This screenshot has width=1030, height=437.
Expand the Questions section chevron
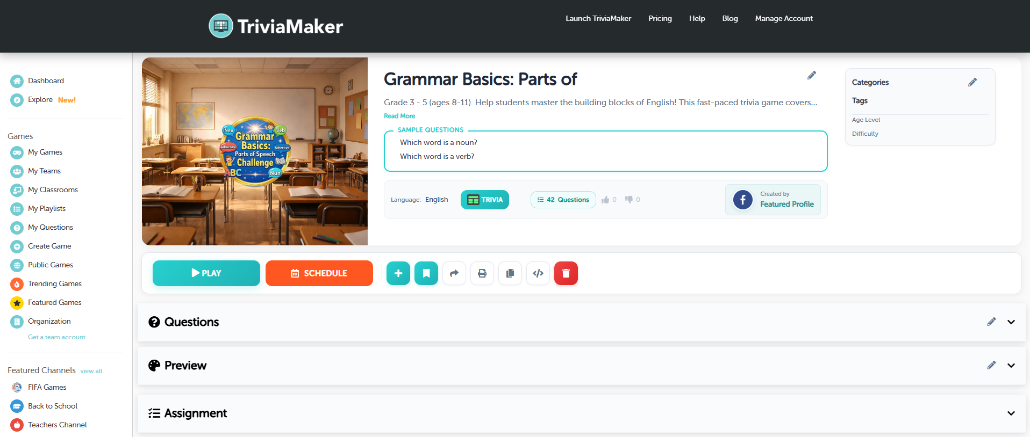1011,322
